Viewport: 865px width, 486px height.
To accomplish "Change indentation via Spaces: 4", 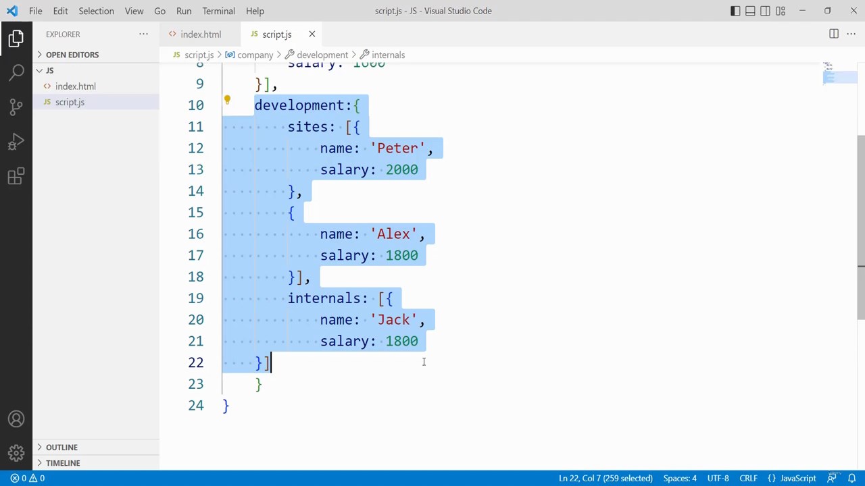I will pyautogui.click(x=680, y=478).
